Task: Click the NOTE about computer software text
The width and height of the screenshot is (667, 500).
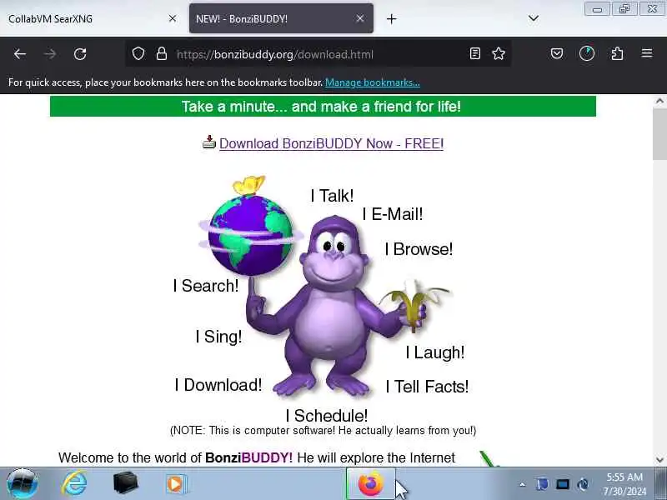Action: pyautogui.click(x=323, y=431)
